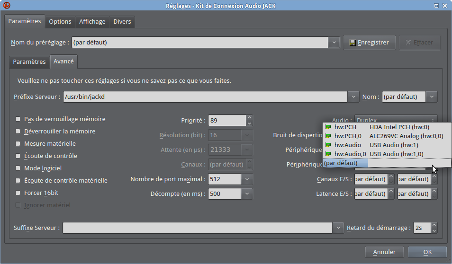Screen dimensions: 452x264
Task: Switch to top Paramètres tab
Action: [x=25, y=21]
